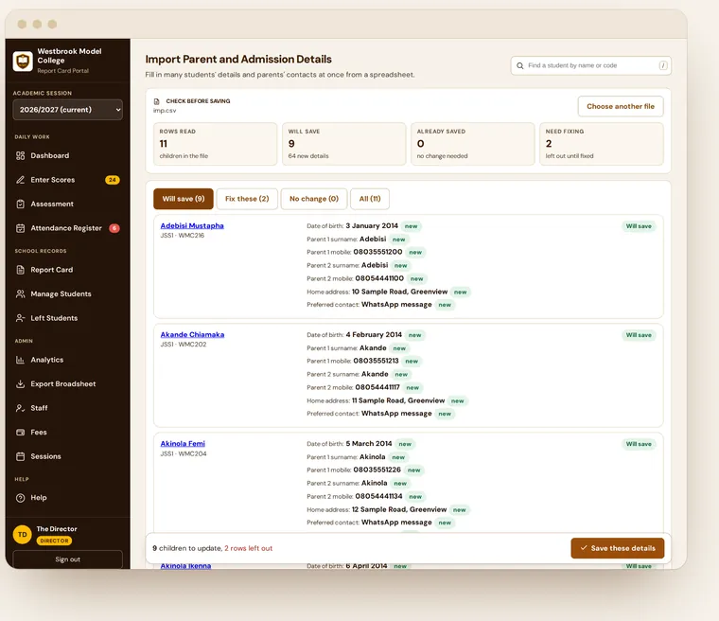Viewport: 719px width, 621px height.
Task: Click the Manage Students people icon
Action: point(20,293)
